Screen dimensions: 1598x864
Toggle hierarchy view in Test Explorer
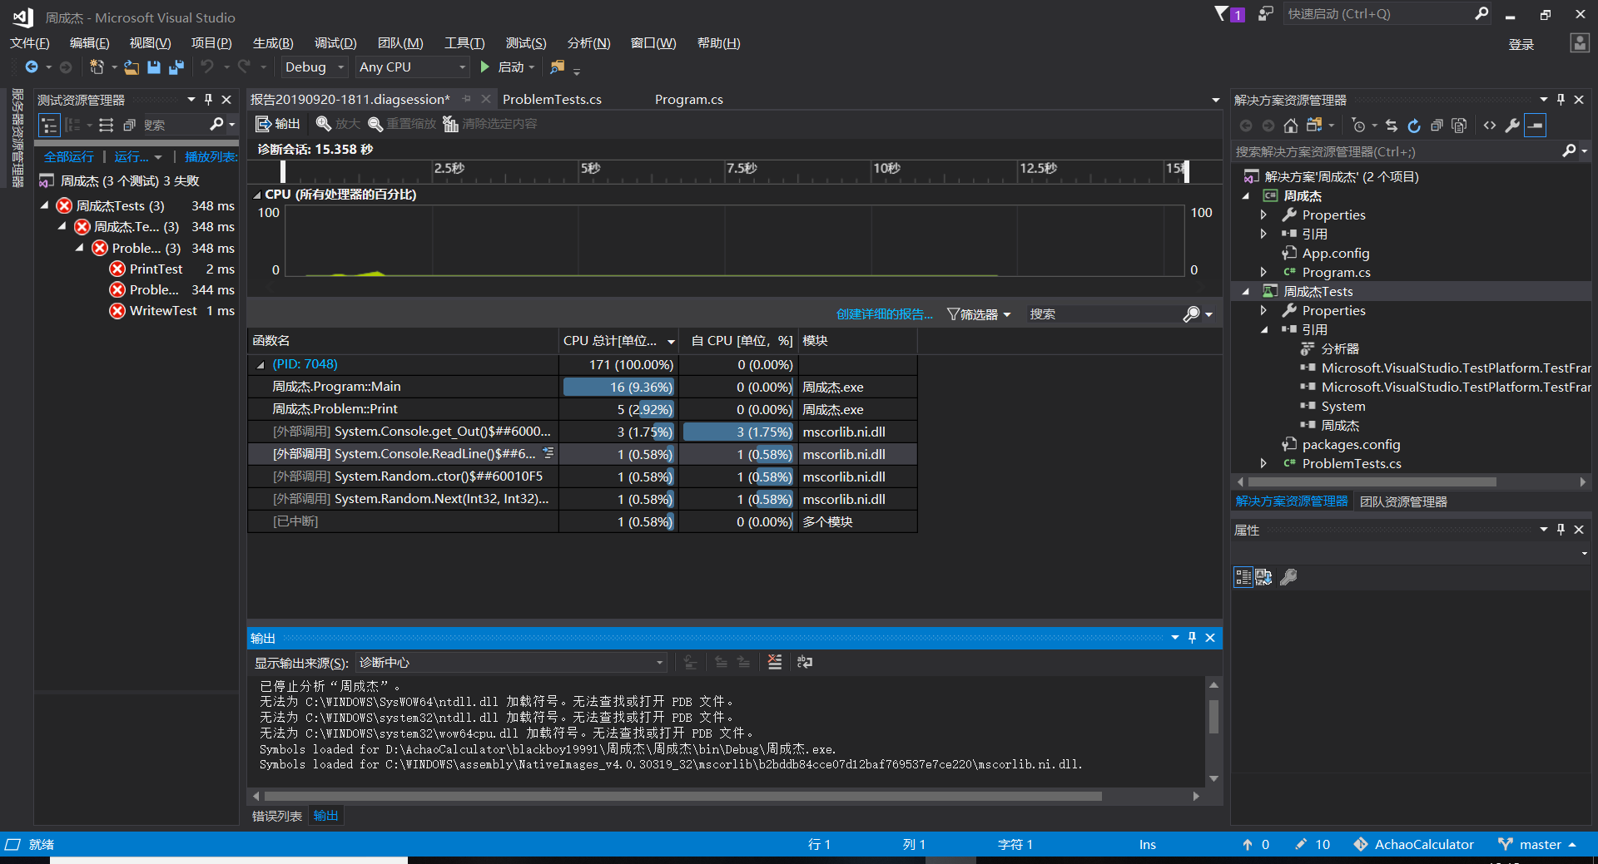pos(50,125)
